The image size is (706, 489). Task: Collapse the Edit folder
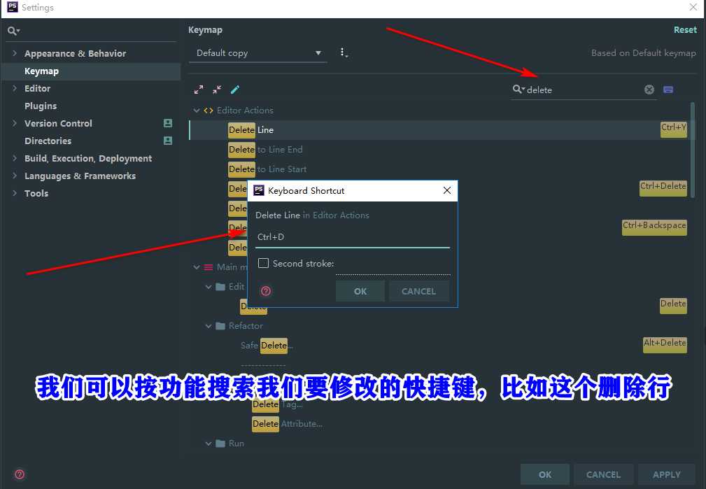[208, 287]
